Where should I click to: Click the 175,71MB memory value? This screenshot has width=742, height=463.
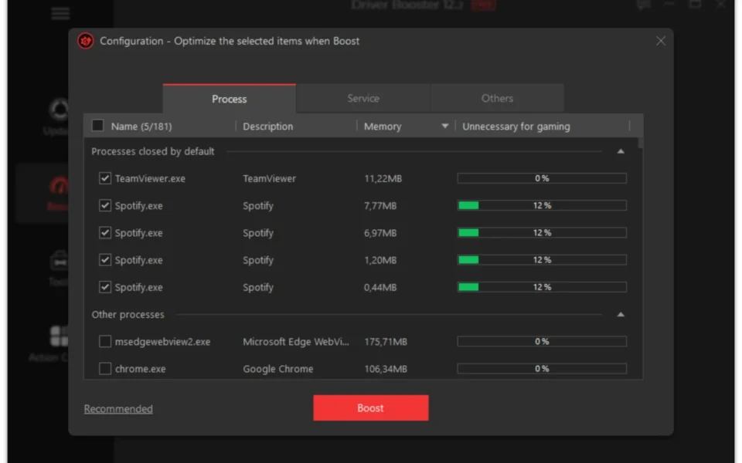[385, 342]
